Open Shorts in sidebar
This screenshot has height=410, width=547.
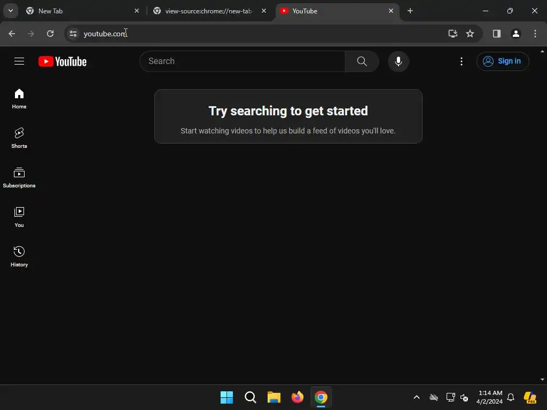coord(19,138)
